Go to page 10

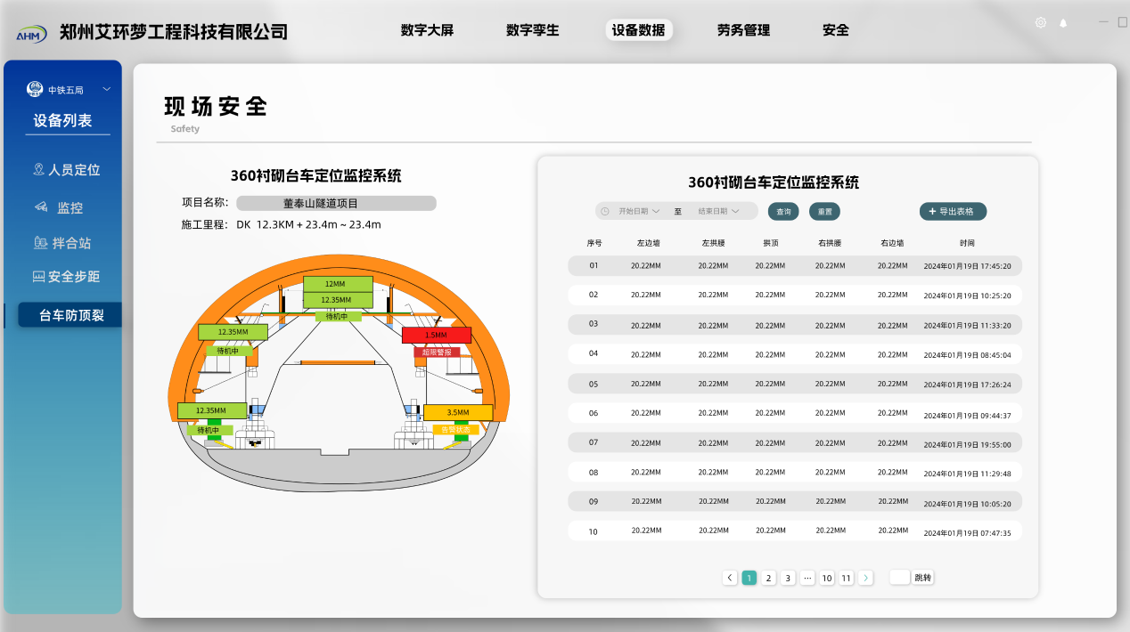[x=827, y=578]
